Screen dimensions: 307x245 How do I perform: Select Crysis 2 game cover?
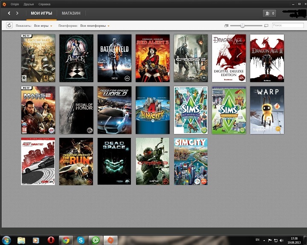pyautogui.click(x=191, y=58)
